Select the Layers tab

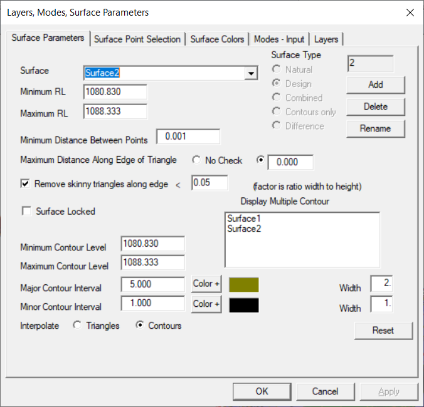point(326,39)
